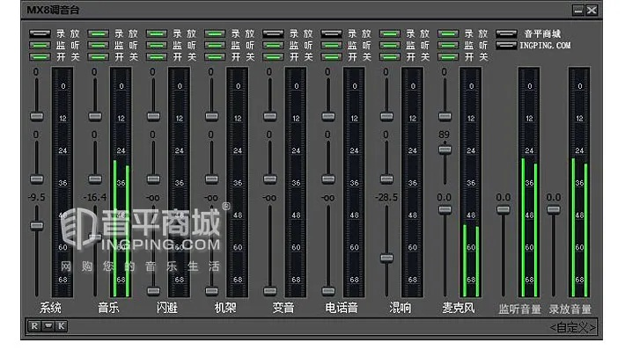Click the 音乐 channel label

(109, 308)
